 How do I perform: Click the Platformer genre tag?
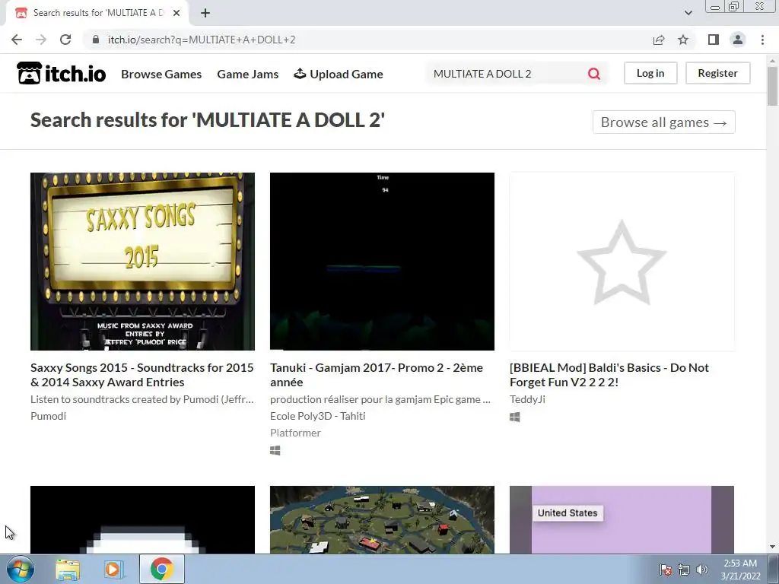point(296,433)
